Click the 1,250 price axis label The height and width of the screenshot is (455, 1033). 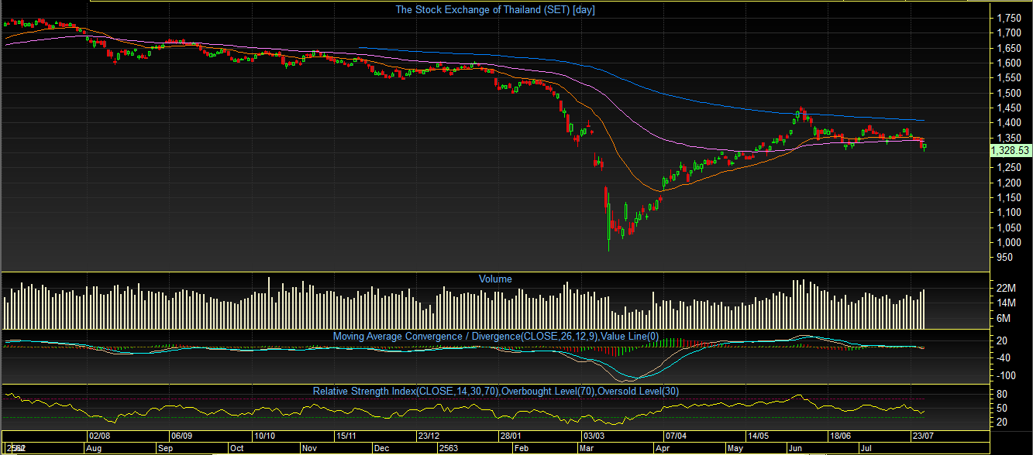[1010, 169]
